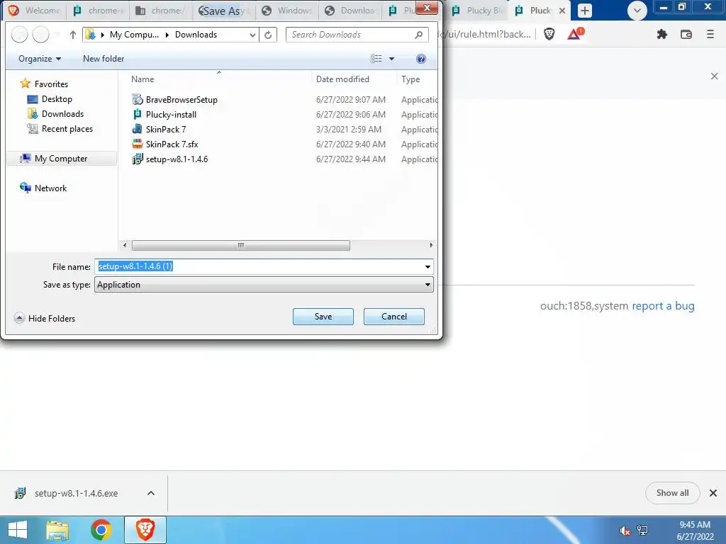
Task: Open the Brave Shields lion icon
Action: 549,34
